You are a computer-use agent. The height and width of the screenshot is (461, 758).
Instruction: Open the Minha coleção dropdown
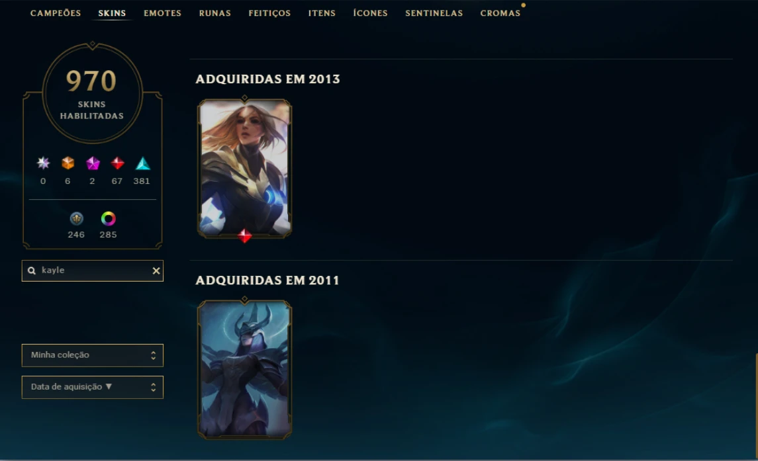point(92,355)
